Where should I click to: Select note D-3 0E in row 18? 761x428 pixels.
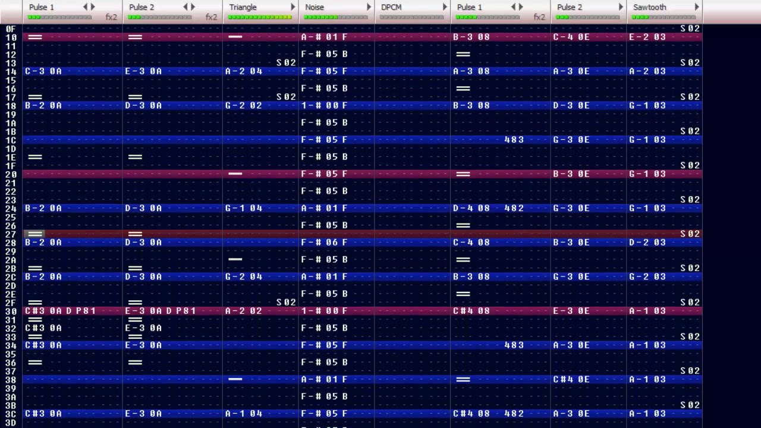571,105
